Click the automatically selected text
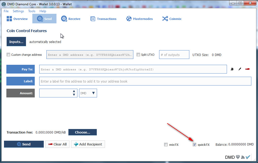The image size is (258, 163). click(x=45, y=42)
